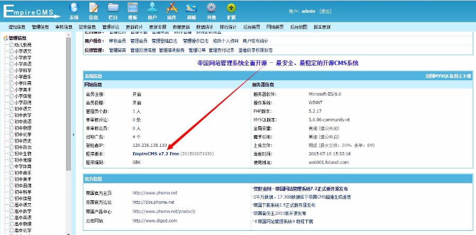Select 数据统计 in the submenu bar
This screenshot has height=235, width=476.
[205, 27]
